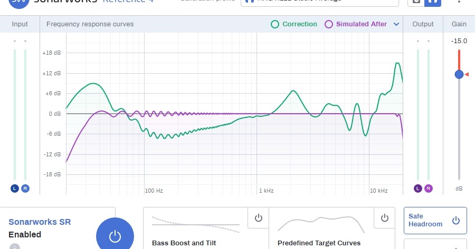Click the 10 kHz axis label
This screenshot has height=249, width=475.
[x=378, y=191]
